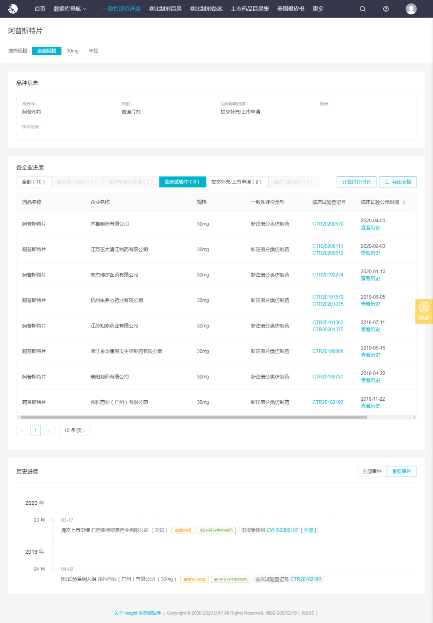Open trial link CTR20200570
433x623 pixels.
(328, 224)
